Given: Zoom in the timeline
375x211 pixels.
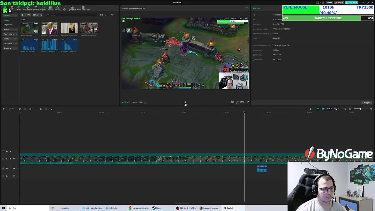Looking at the screenshot, I should click(x=371, y=109).
